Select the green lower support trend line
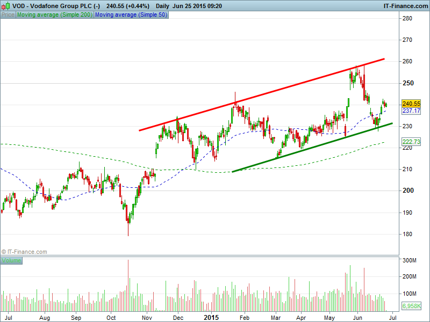This screenshot has width=430, height=322. (312, 148)
